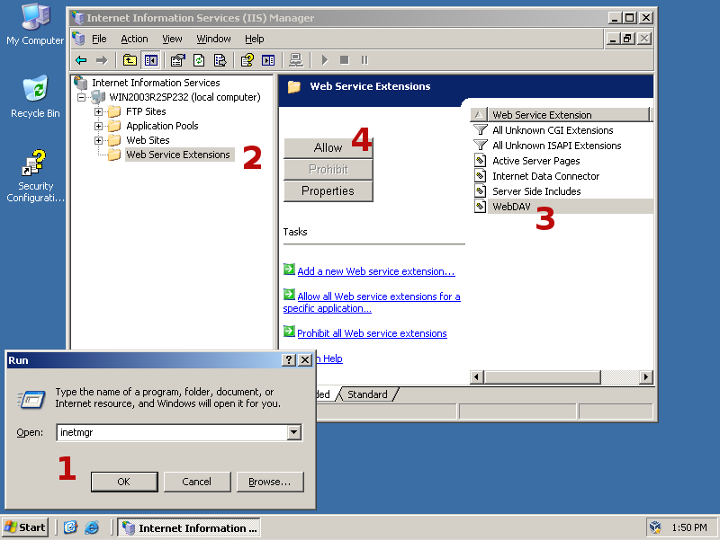Select the Security Configuration desktop shortcut
Viewport: 720px width, 540px height.
click(35, 176)
